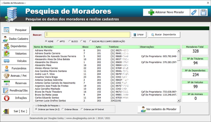Image resolution: width=211 pixels, height=122 pixels.
Task: Select the Ayve Carvalho Machado row
Action: click(105, 89)
